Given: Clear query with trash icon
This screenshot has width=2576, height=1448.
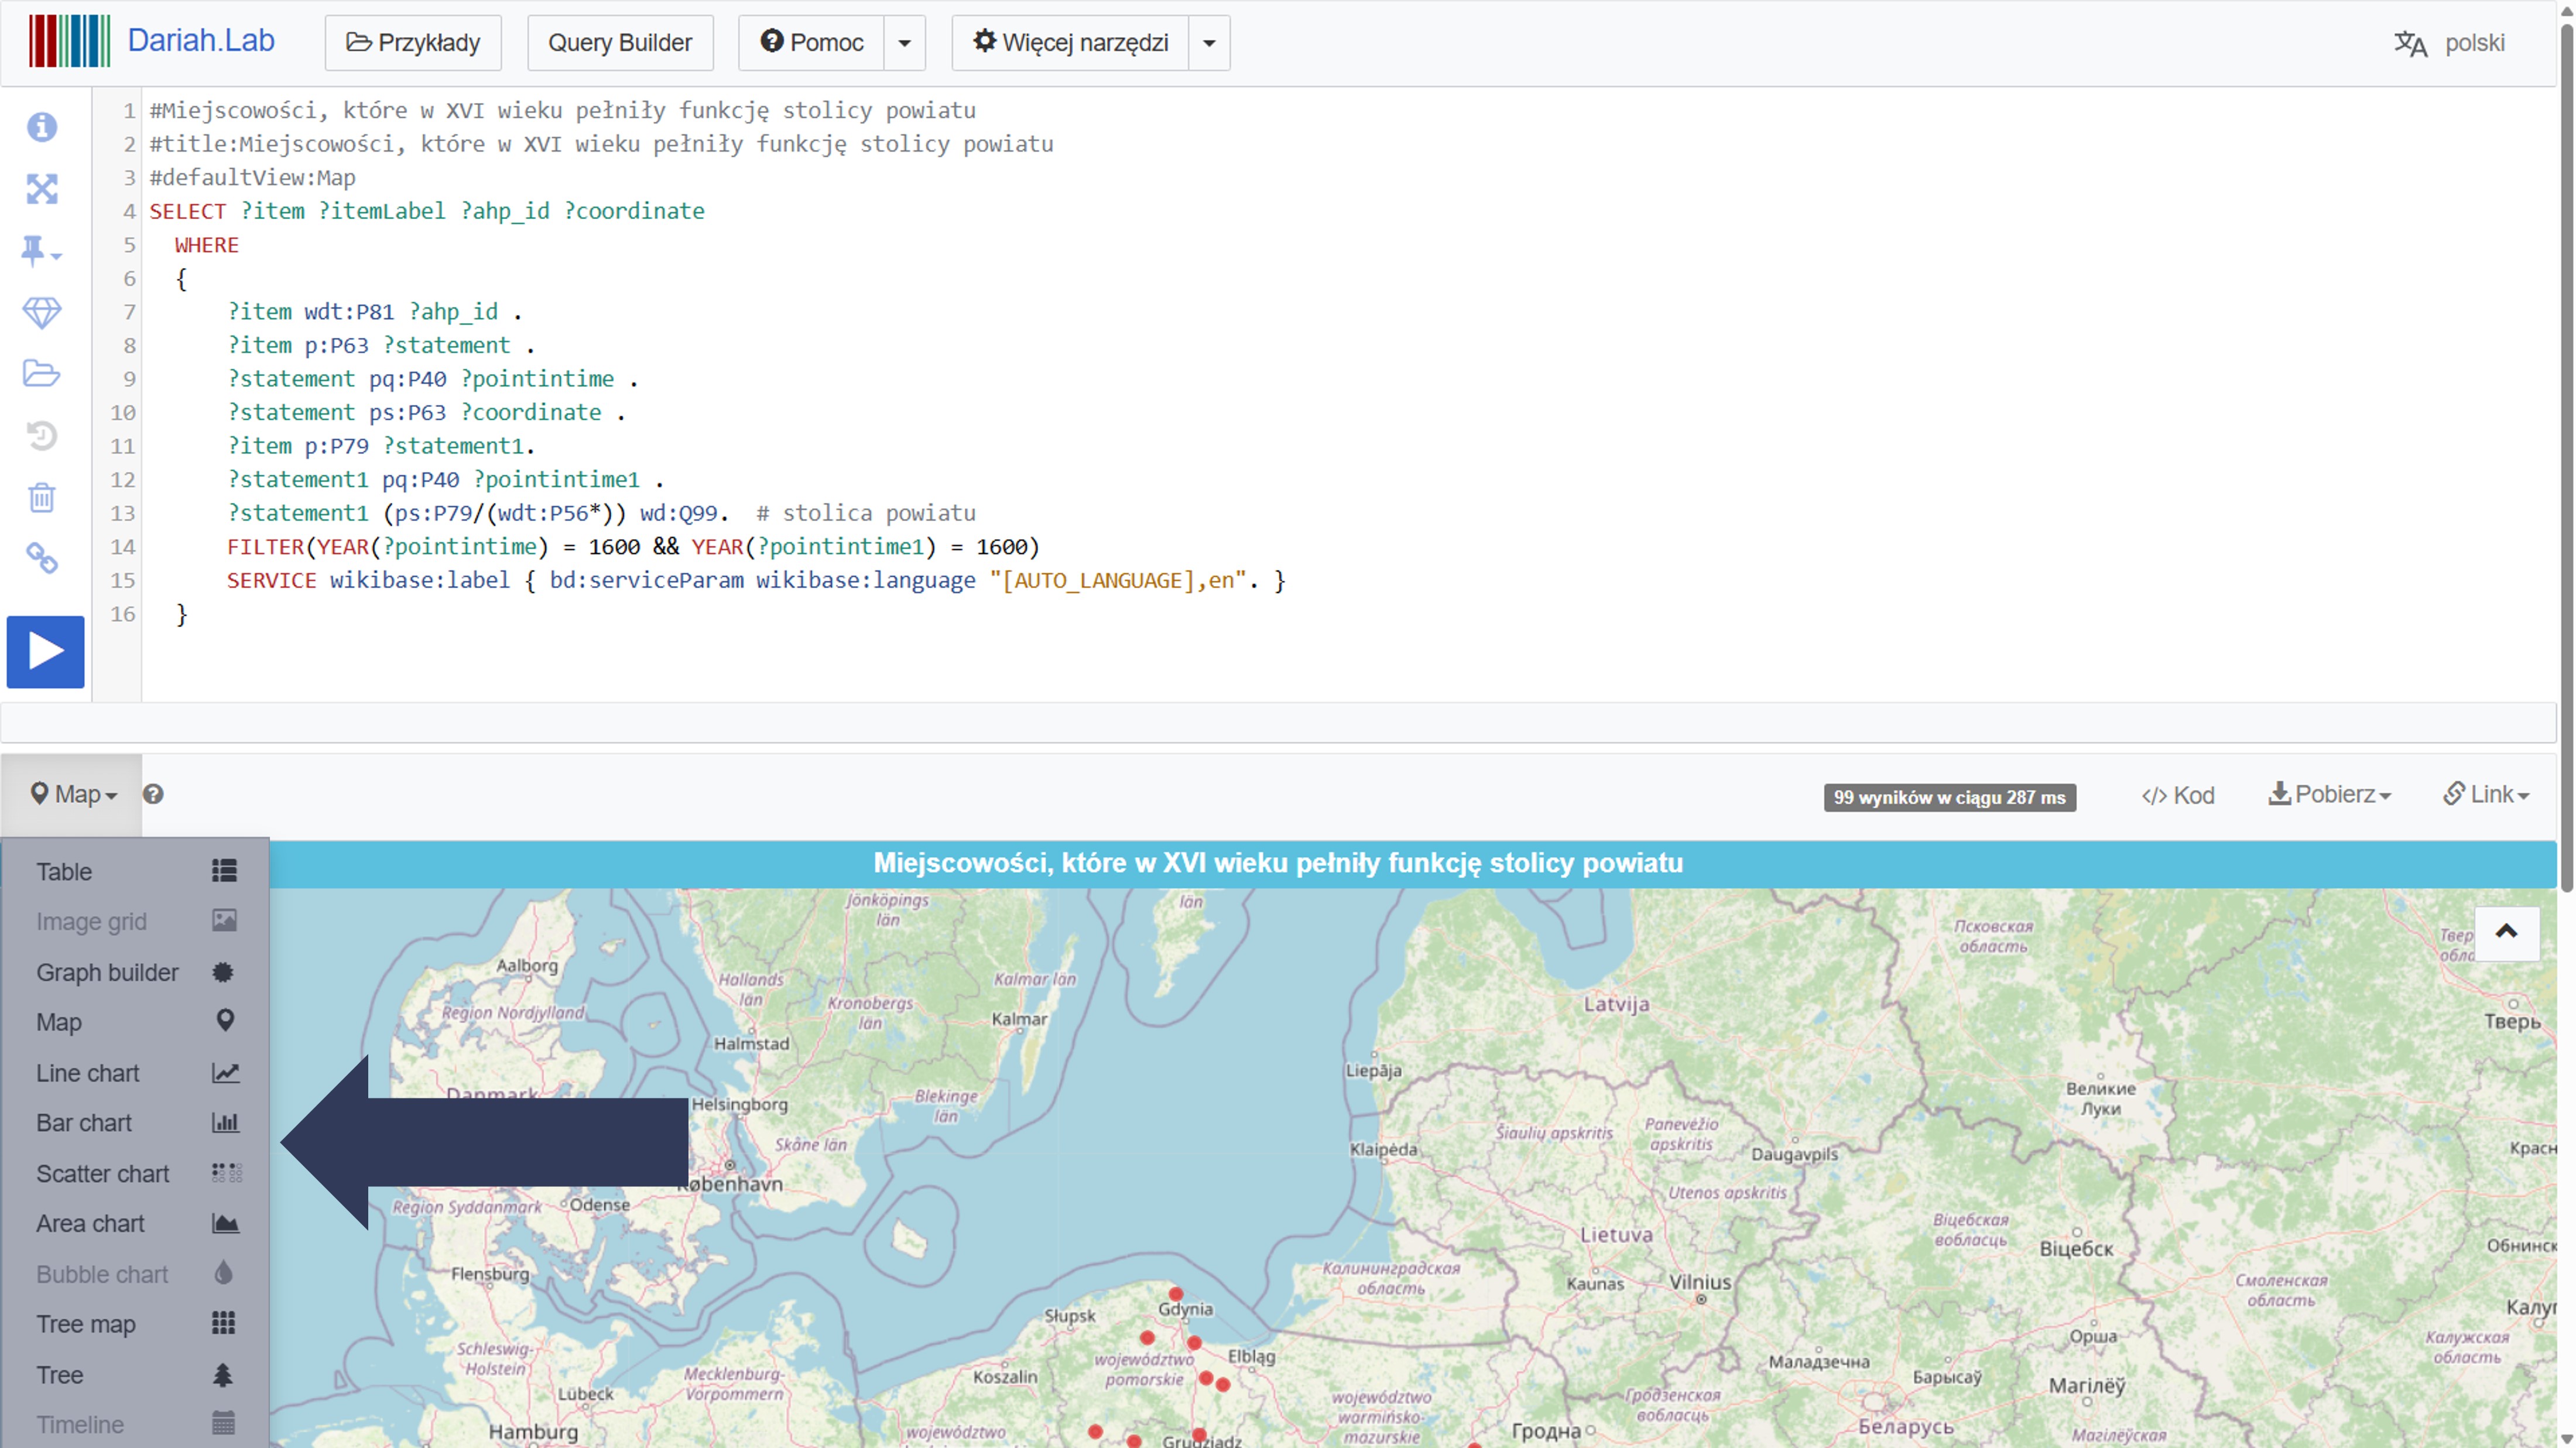Looking at the screenshot, I should tap(42, 497).
